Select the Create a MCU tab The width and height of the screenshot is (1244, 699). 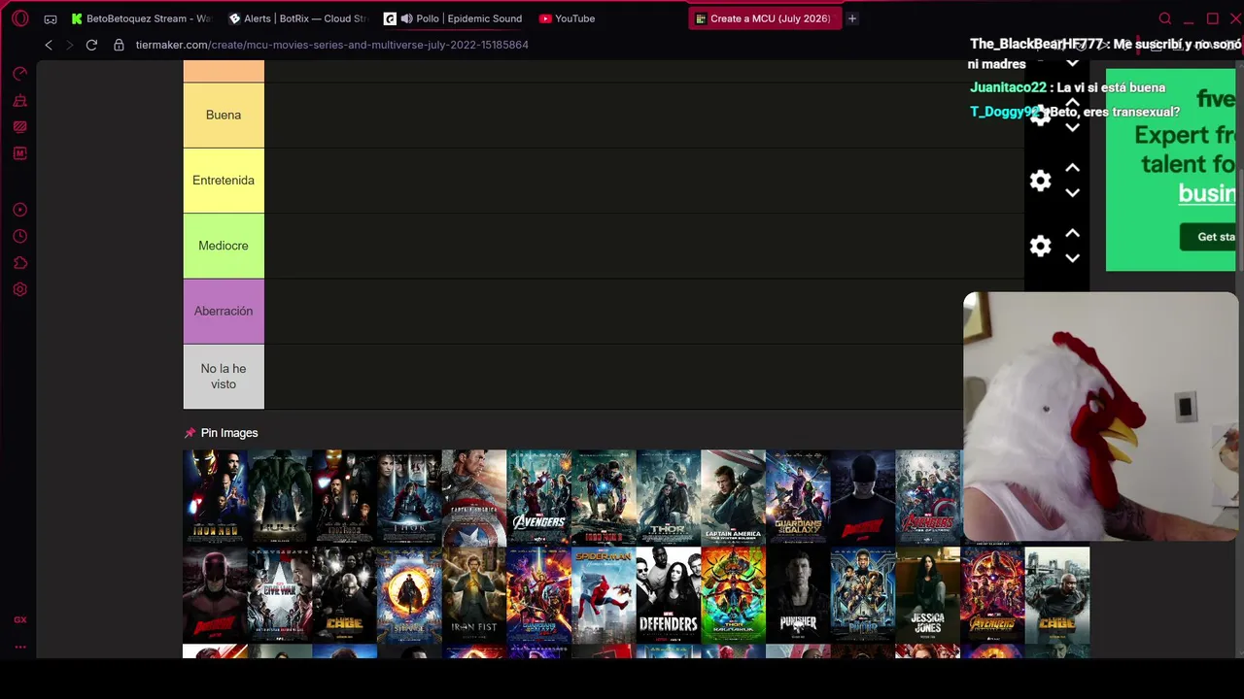(765, 18)
